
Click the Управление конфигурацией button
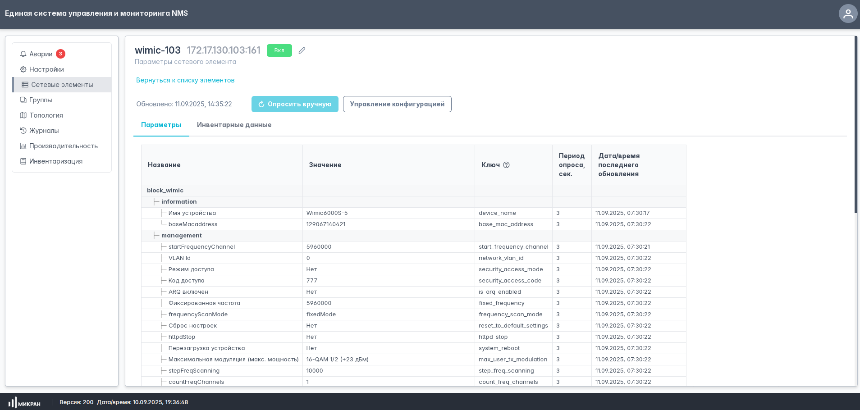tap(397, 104)
